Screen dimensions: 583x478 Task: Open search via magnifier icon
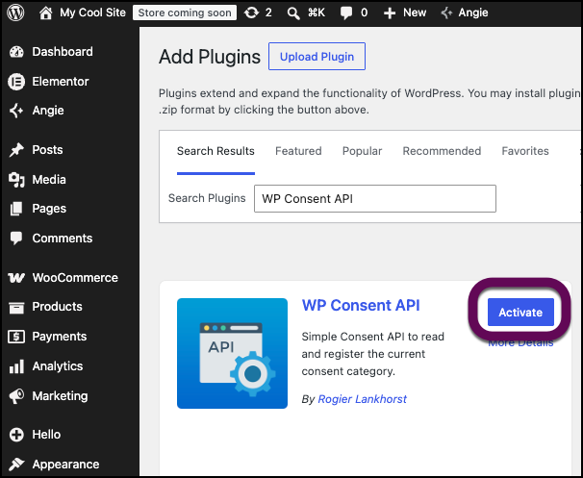point(293,13)
